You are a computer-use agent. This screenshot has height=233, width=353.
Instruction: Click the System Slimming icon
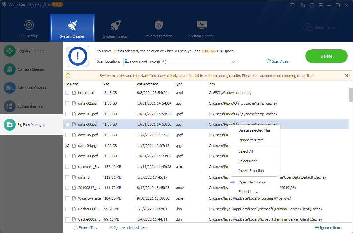10,106
